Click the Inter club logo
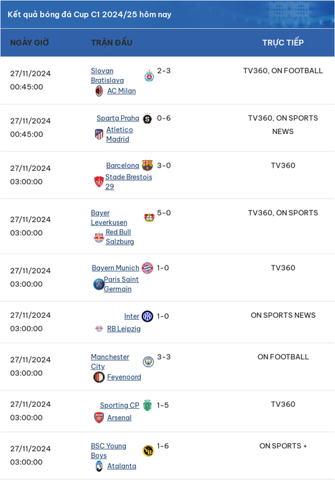The height and width of the screenshot is (480, 335). pyautogui.click(x=147, y=316)
